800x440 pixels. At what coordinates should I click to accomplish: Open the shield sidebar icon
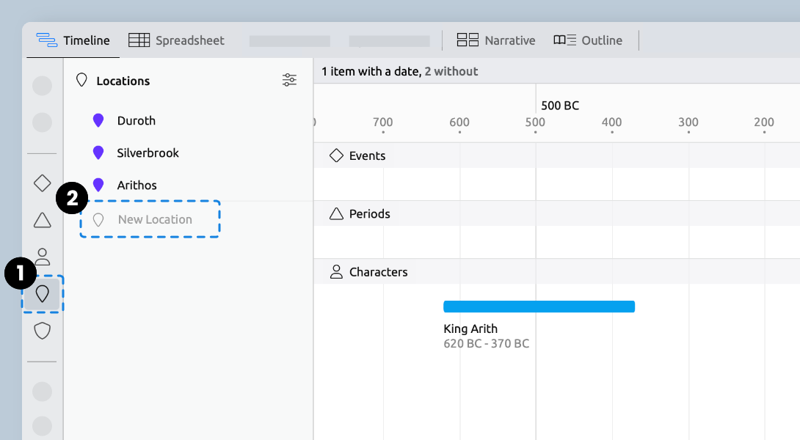[x=42, y=331]
